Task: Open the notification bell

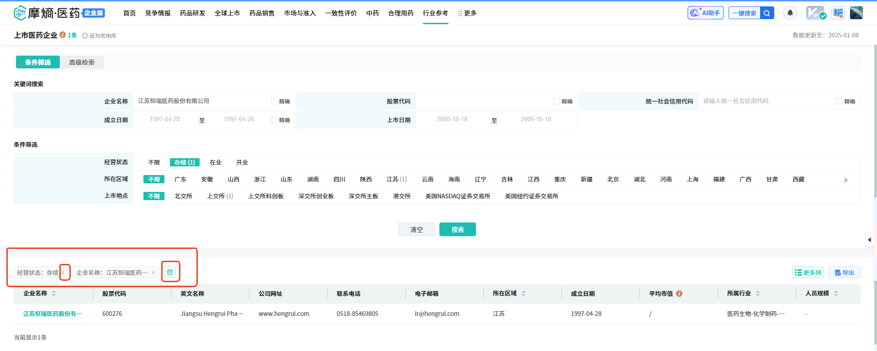Action: click(790, 13)
